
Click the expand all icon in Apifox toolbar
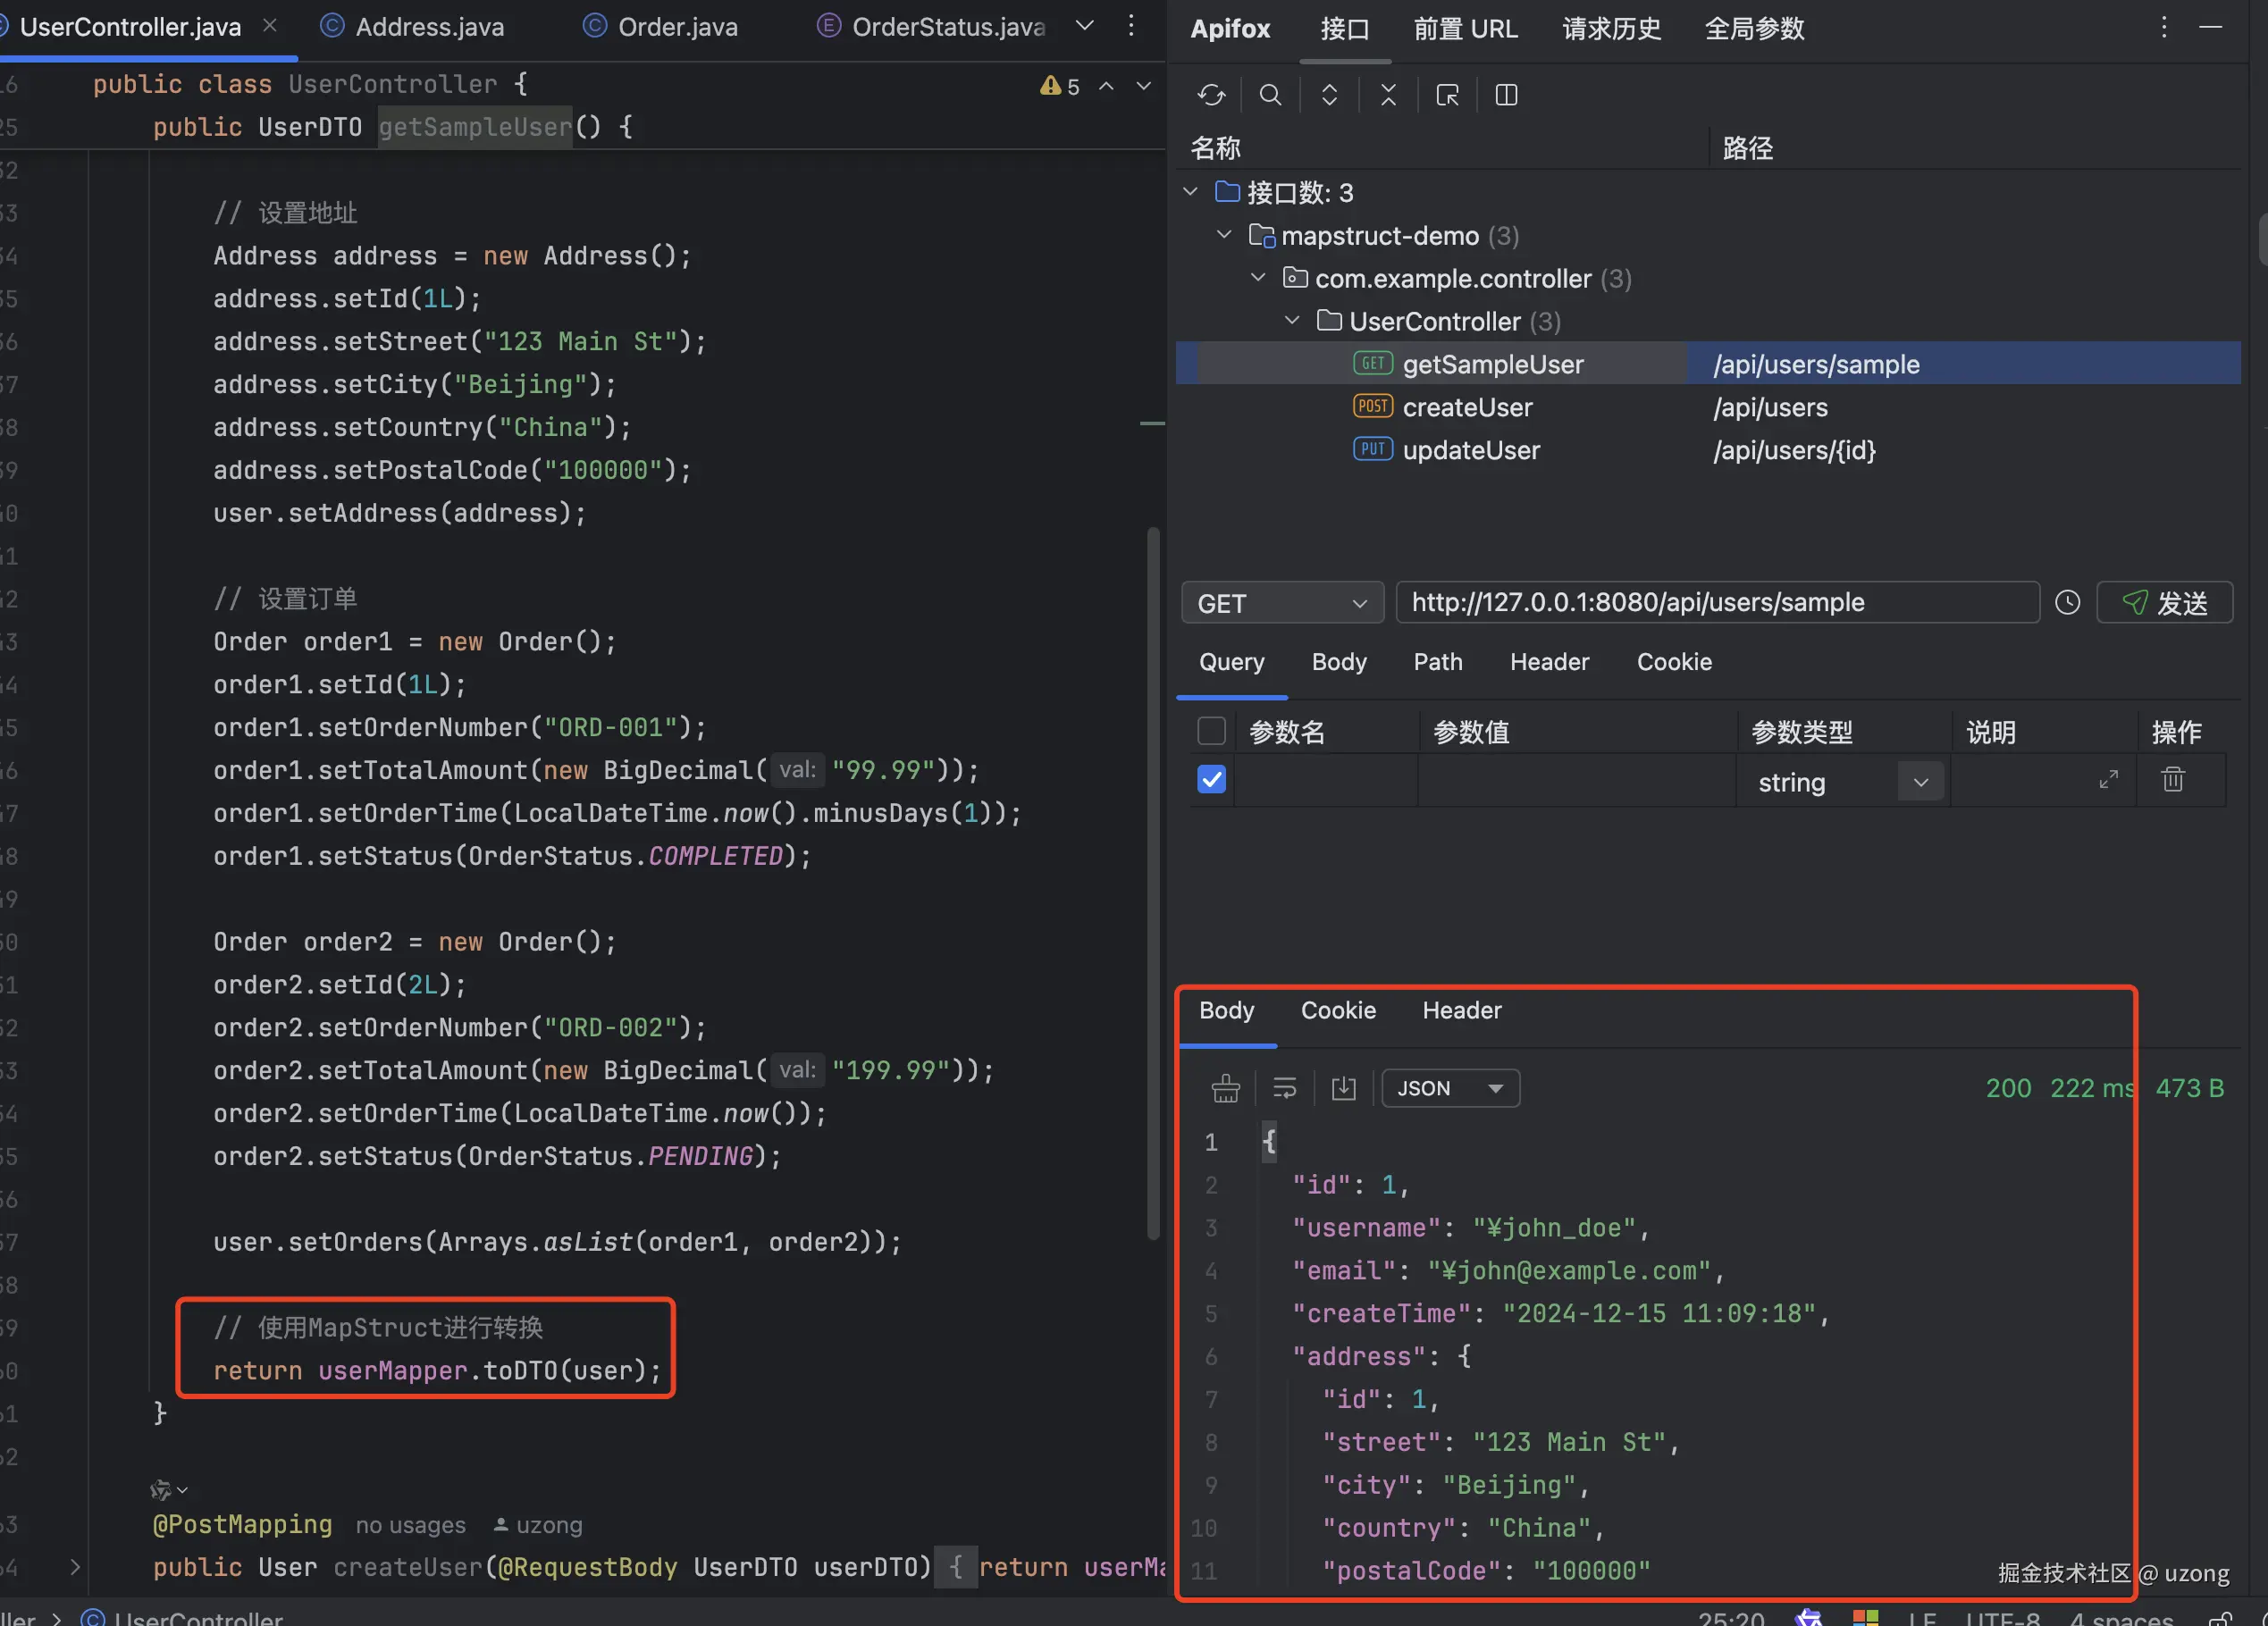point(1329,95)
